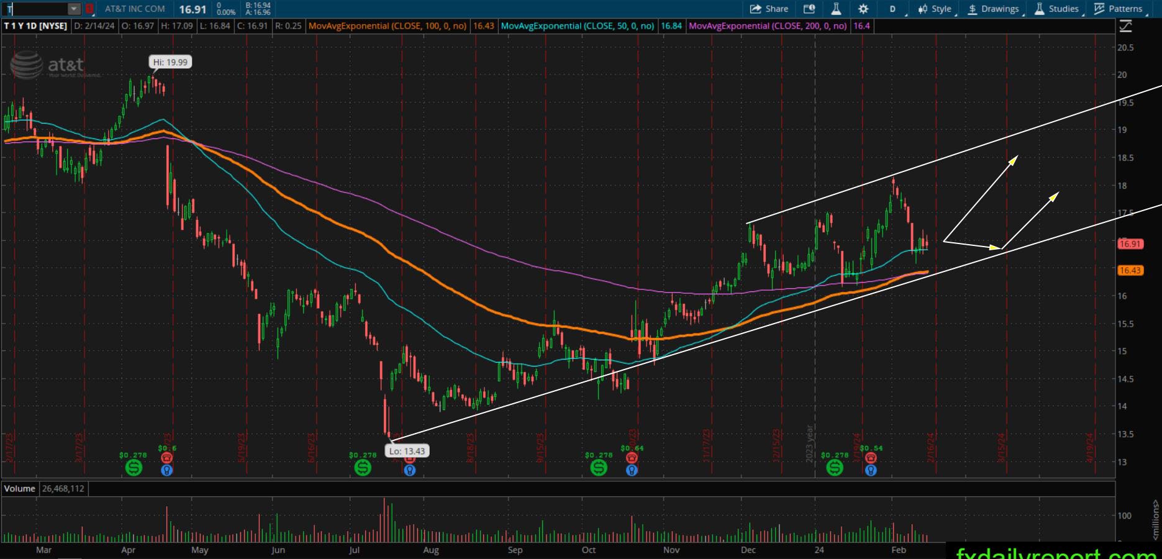Click the flask icon beside the gear
This screenshot has width=1162, height=559.
836,9
